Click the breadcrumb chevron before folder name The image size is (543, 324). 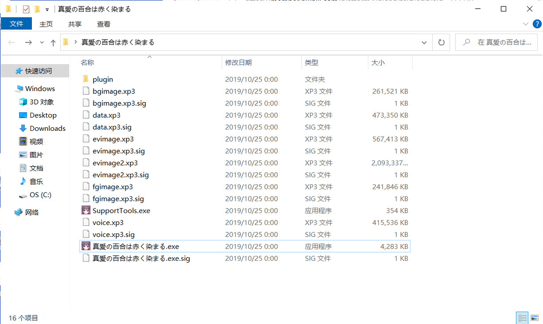point(75,42)
